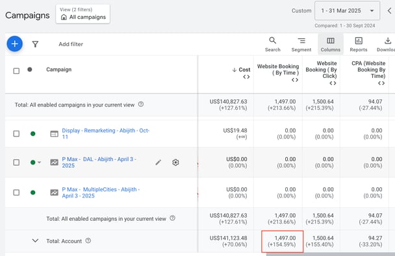The width and height of the screenshot is (395, 256).
Task: Open Display - Remarketing - Abijith campaign link
Action: click(x=105, y=134)
